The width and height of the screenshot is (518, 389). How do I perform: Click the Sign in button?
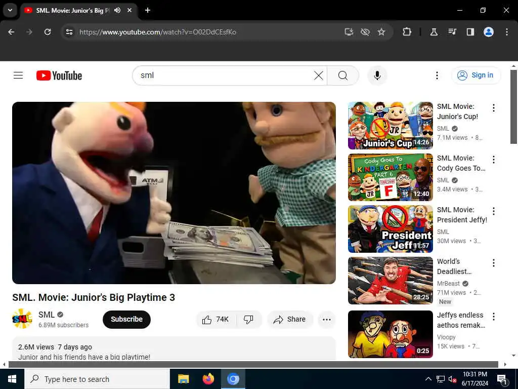(476, 75)
